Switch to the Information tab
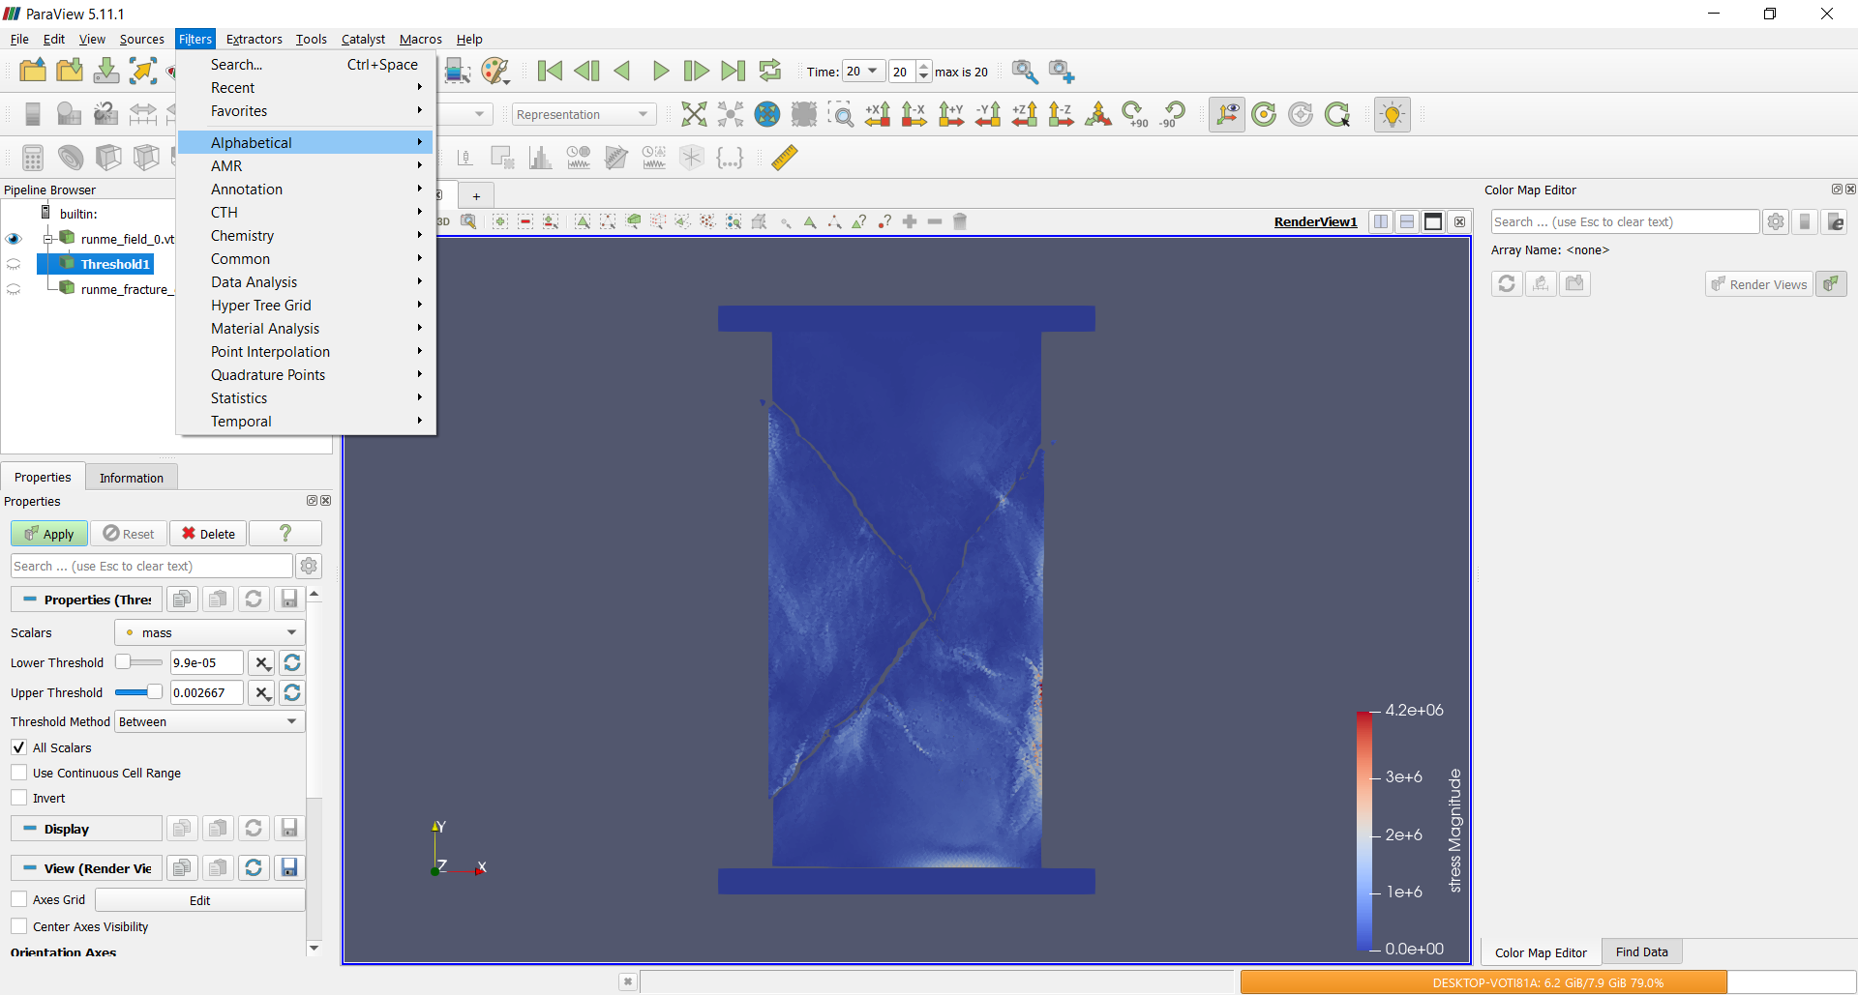Image resolution: width=1858 pixels, height=995 pixels. (x=132, y=478)
